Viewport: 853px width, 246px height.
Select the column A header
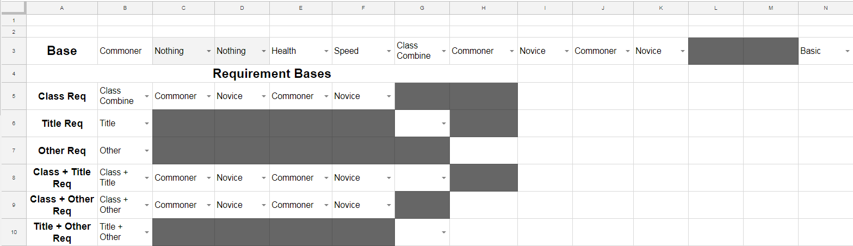pyautogui.click(x=62, y=8)
